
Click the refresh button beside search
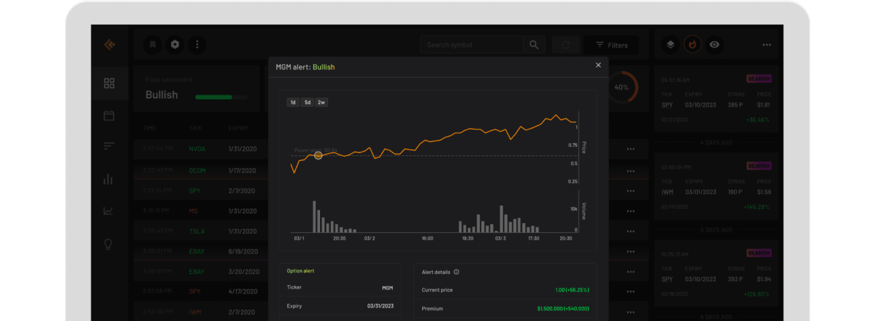[566, 45]
